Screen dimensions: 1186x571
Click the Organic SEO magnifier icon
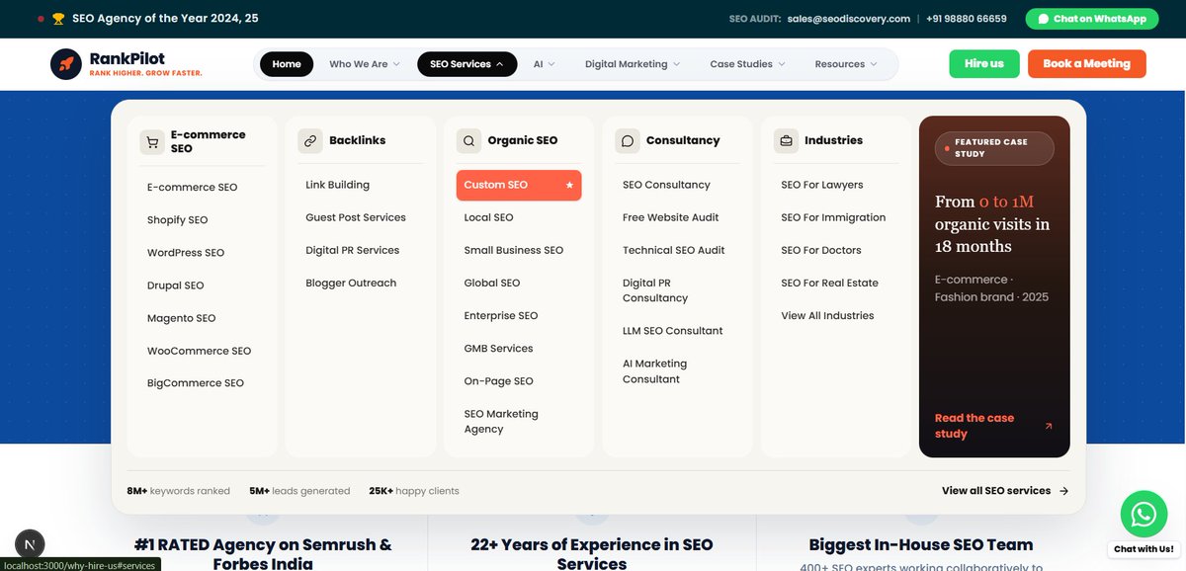tap(468, 141)
